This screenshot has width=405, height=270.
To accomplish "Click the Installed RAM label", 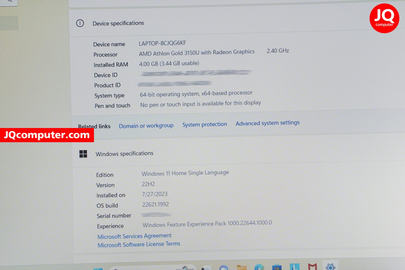I will pos(111,65).
